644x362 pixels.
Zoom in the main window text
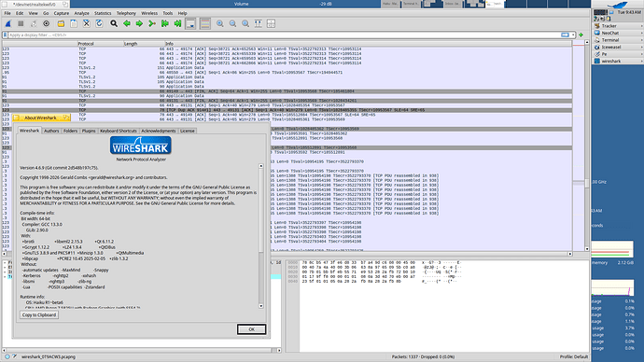(219, 23)
